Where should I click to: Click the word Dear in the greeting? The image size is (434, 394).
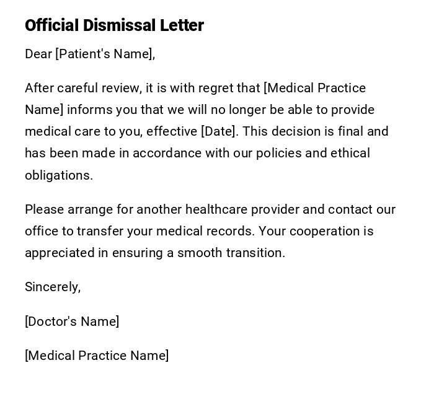pyautogui.click(x=38, y=54)
